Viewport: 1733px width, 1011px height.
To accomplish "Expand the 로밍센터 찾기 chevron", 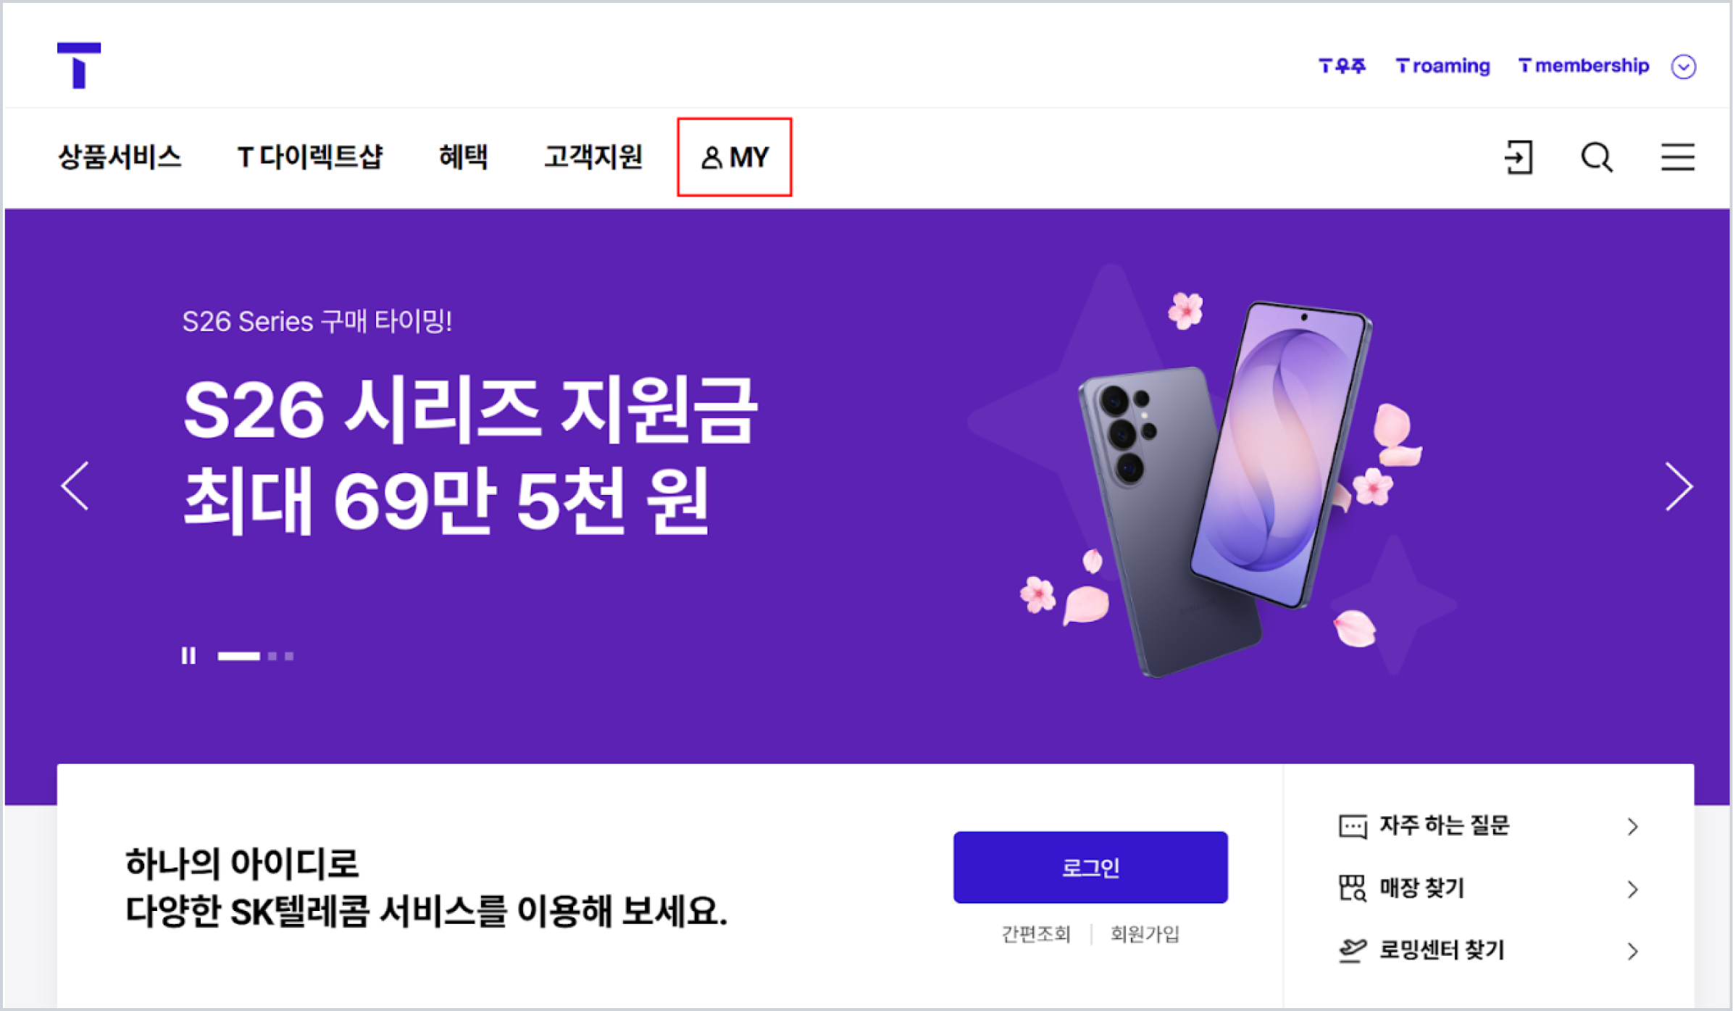I will (x=1632, y=951).
